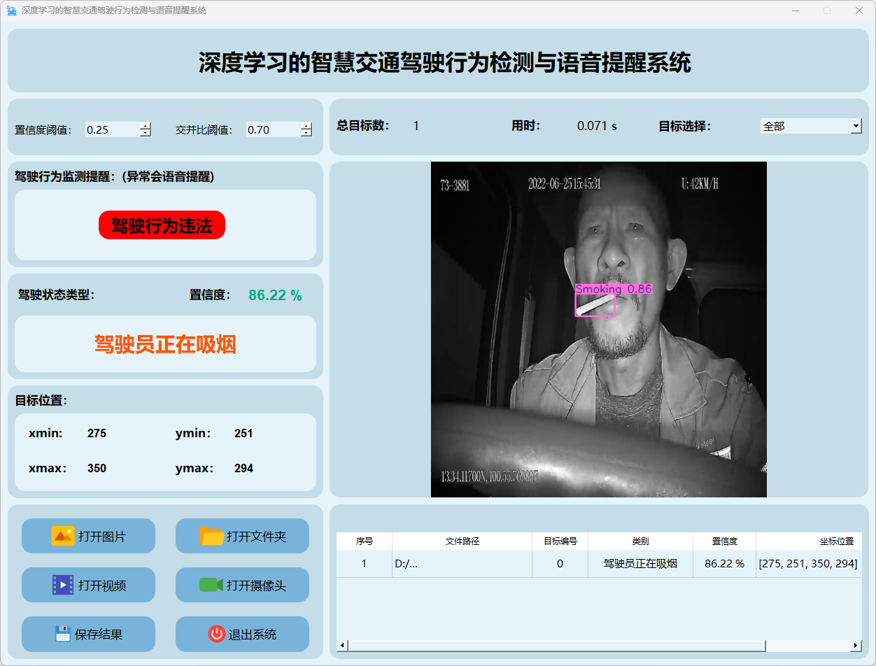Click the 类别 column header
Viewport: 876px width, 666px height.
pyautogui.click(x=640, y=541)
